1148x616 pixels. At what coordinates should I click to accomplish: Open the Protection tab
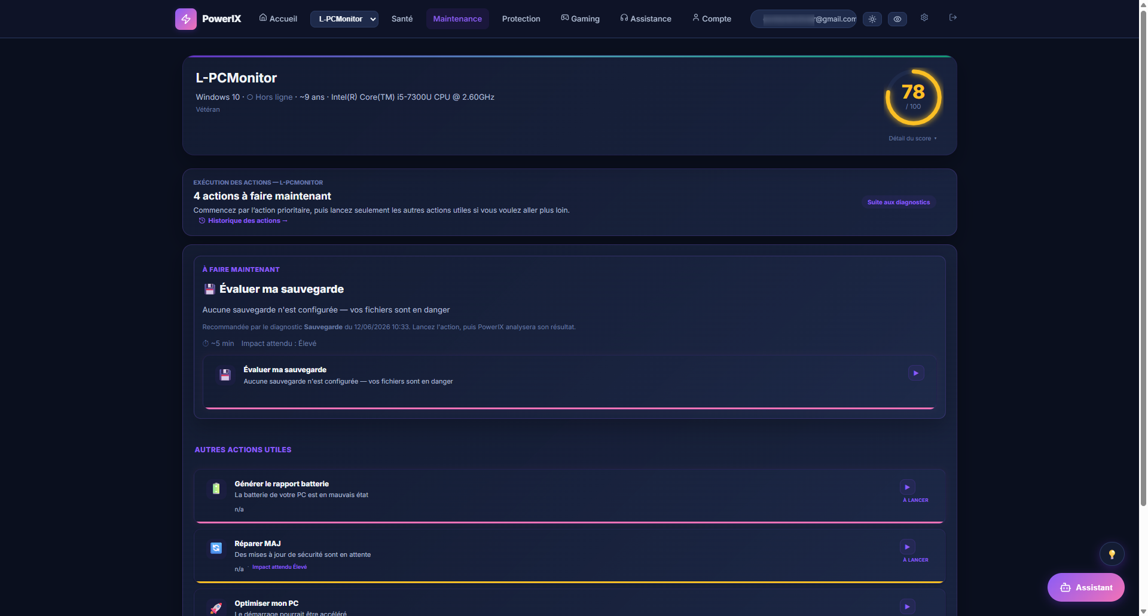click(521, 19)
